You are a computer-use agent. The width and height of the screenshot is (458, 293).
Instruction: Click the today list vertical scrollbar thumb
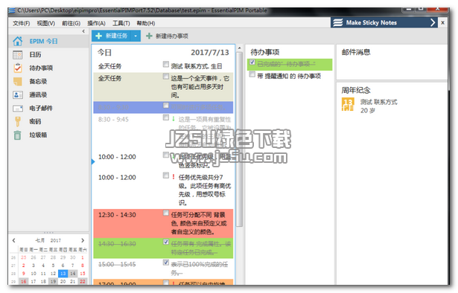click(x=239, y=139)
